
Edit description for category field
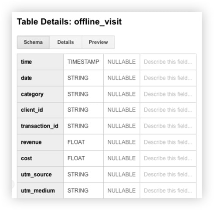[168, 94]
